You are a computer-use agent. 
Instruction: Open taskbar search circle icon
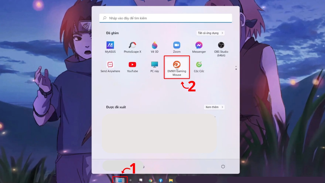[x=130, y=180]
